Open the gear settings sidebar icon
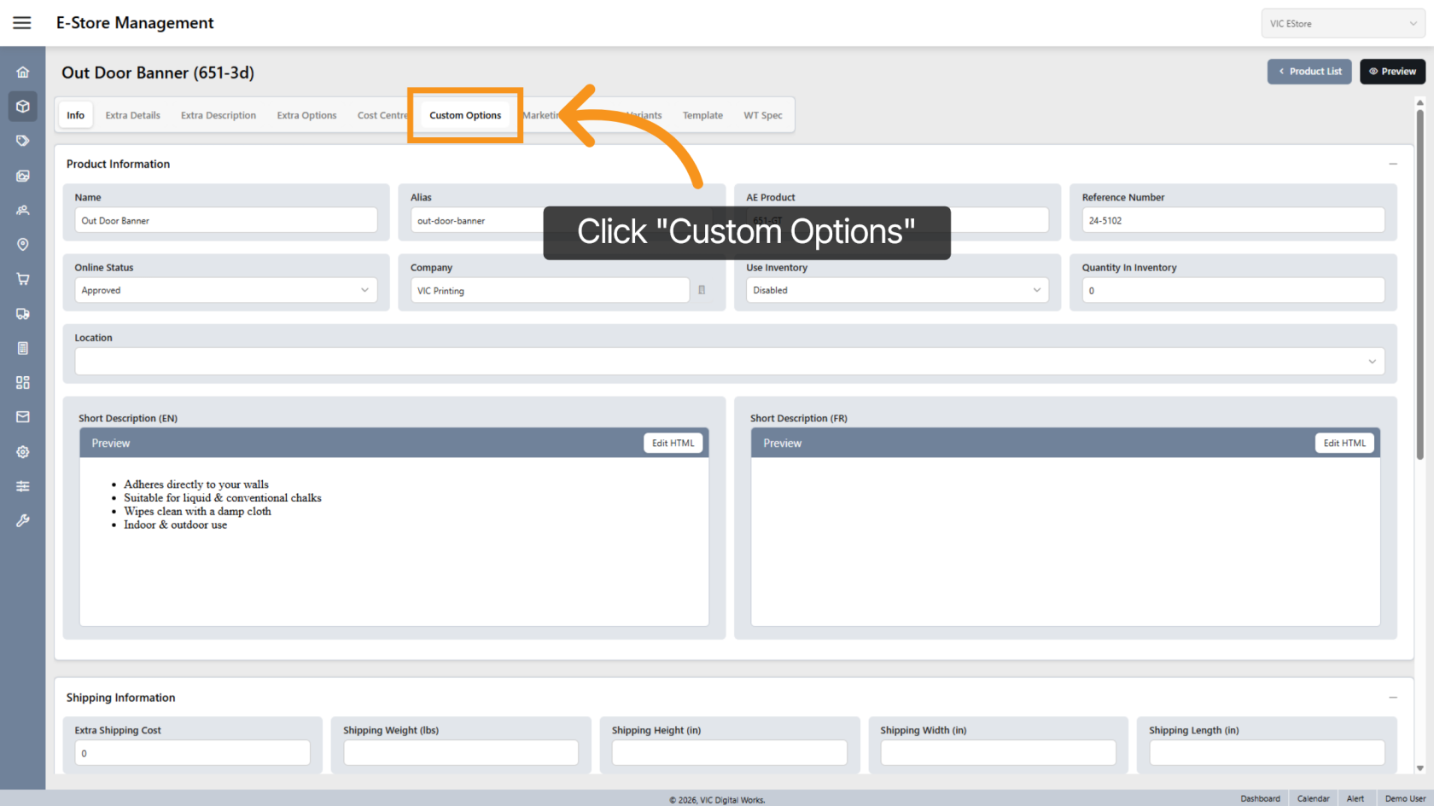The width and height of the screenshot is (1434, 806). (23, 452)
